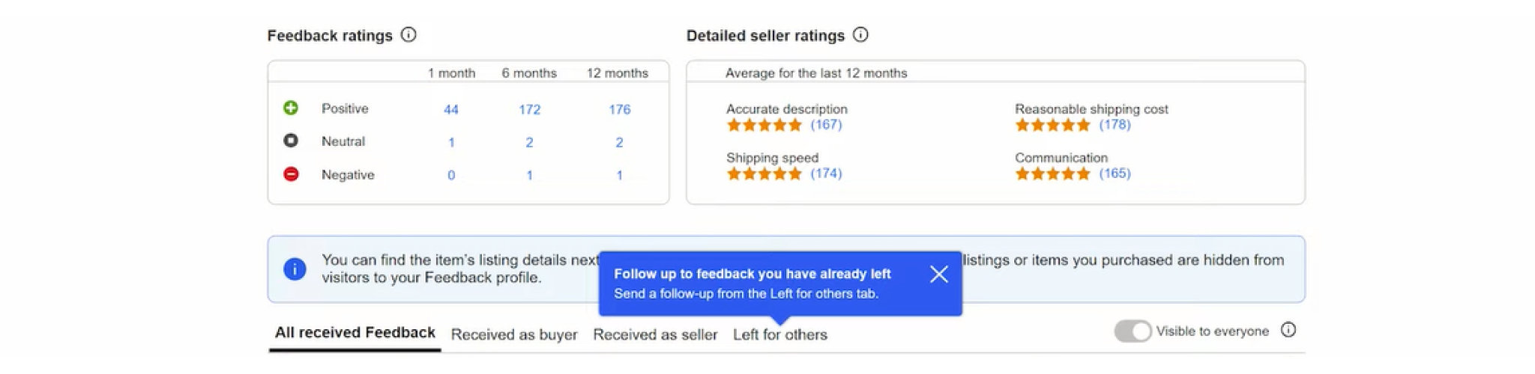Viewport: 1535px width, 374px height.
Task: Click the green Positive rating icon
Action: (291, 108)
